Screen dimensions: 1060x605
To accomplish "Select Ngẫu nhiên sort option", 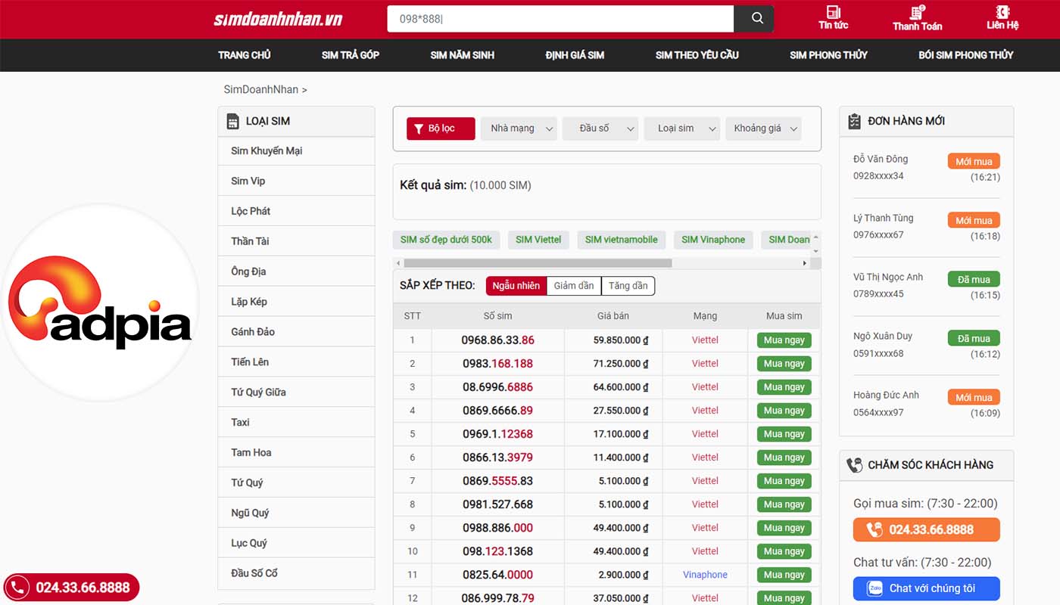I will pos(516,286).
